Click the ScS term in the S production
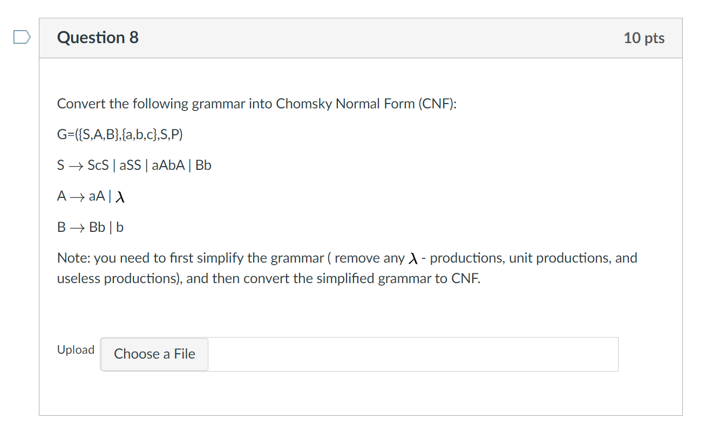 [x=99, y=166]
